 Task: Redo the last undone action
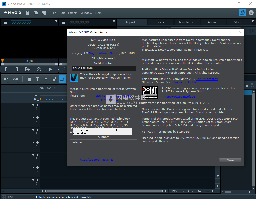click(16, 79)
